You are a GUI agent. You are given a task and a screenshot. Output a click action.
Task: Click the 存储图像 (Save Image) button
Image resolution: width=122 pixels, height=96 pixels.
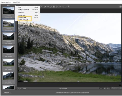(x=7, y=92)
